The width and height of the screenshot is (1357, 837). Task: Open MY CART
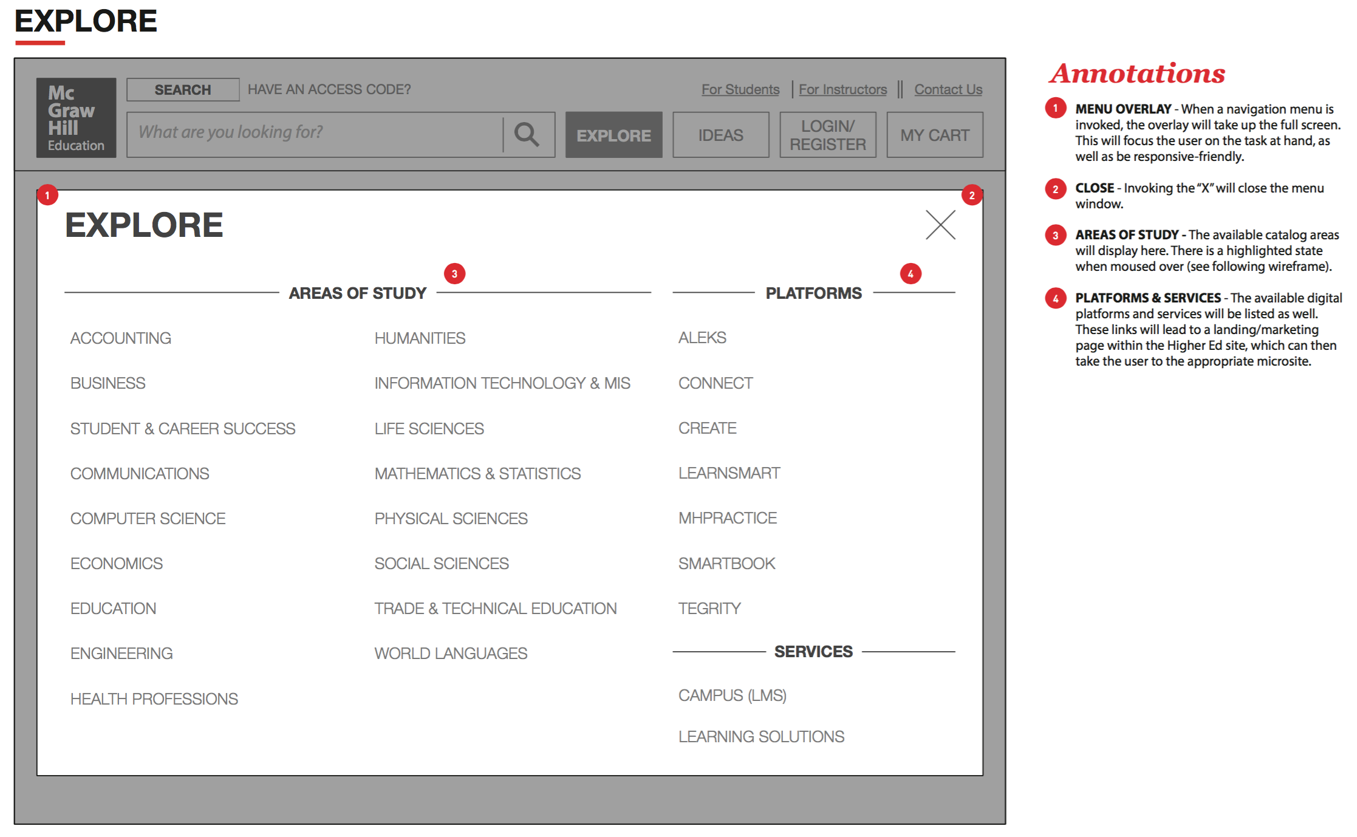pos(935,135)
